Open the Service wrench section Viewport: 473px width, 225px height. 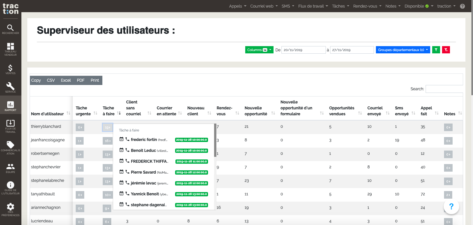tap(11, 88)
